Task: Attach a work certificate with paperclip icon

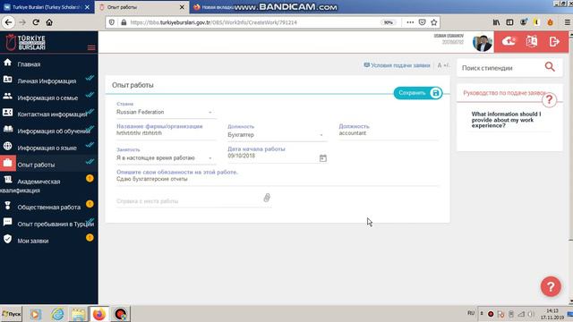Action: [267, 198]
